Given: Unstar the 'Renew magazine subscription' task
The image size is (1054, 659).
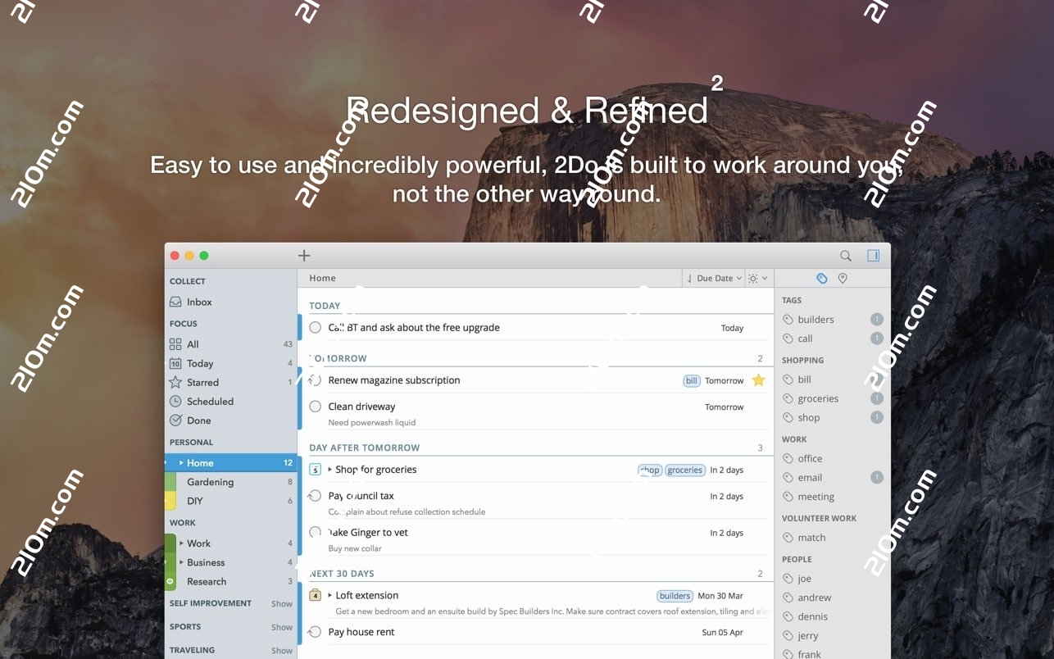Looking at the screenshot, I should (758, 380).
